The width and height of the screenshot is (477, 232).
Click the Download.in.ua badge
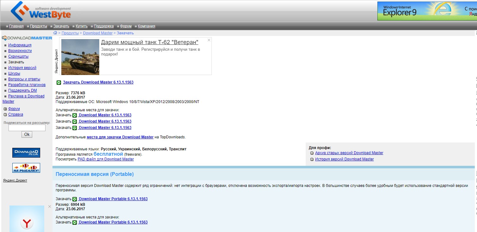click(26, 153)
